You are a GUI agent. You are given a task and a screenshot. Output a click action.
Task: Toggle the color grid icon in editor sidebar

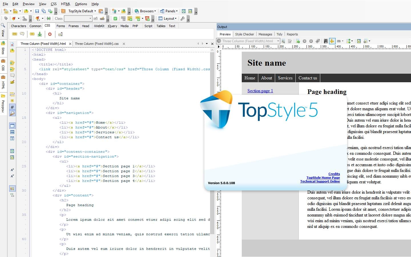(12, 189)
